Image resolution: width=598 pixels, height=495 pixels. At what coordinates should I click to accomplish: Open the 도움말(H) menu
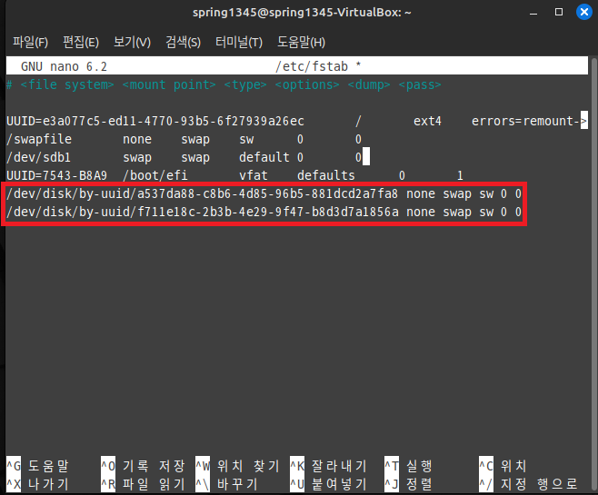[302, 42]
